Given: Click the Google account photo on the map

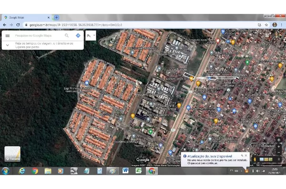Looking at the screenshot, I should pos(276,34).
